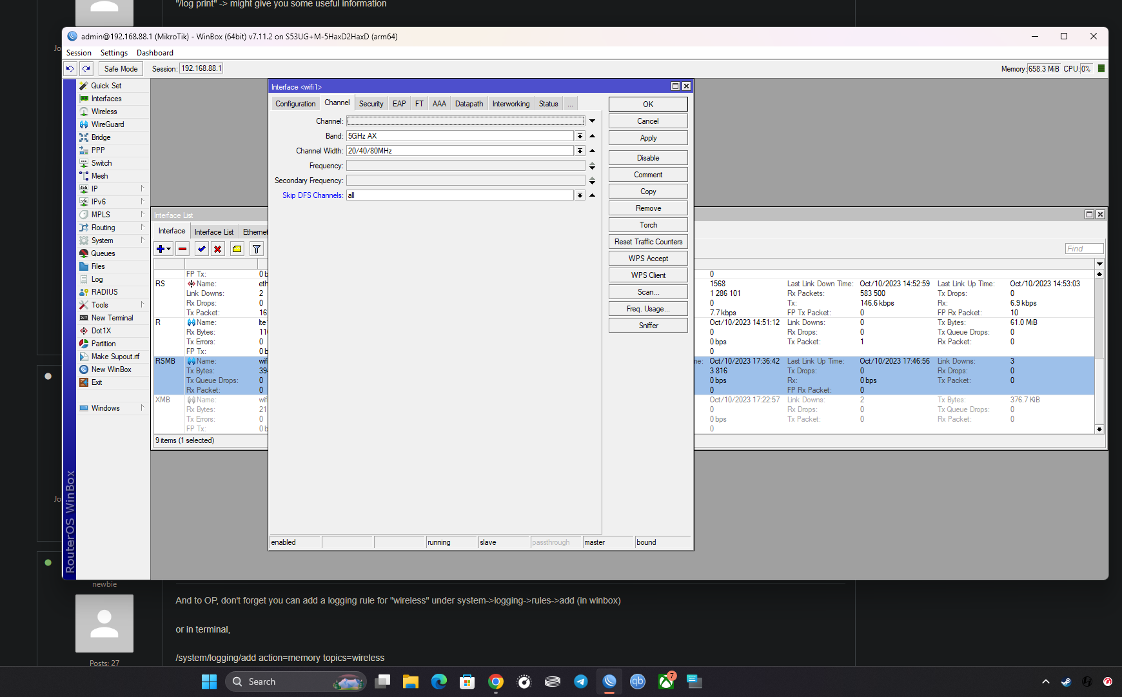Open the Channel Width dropdown

tap(580, 151)
